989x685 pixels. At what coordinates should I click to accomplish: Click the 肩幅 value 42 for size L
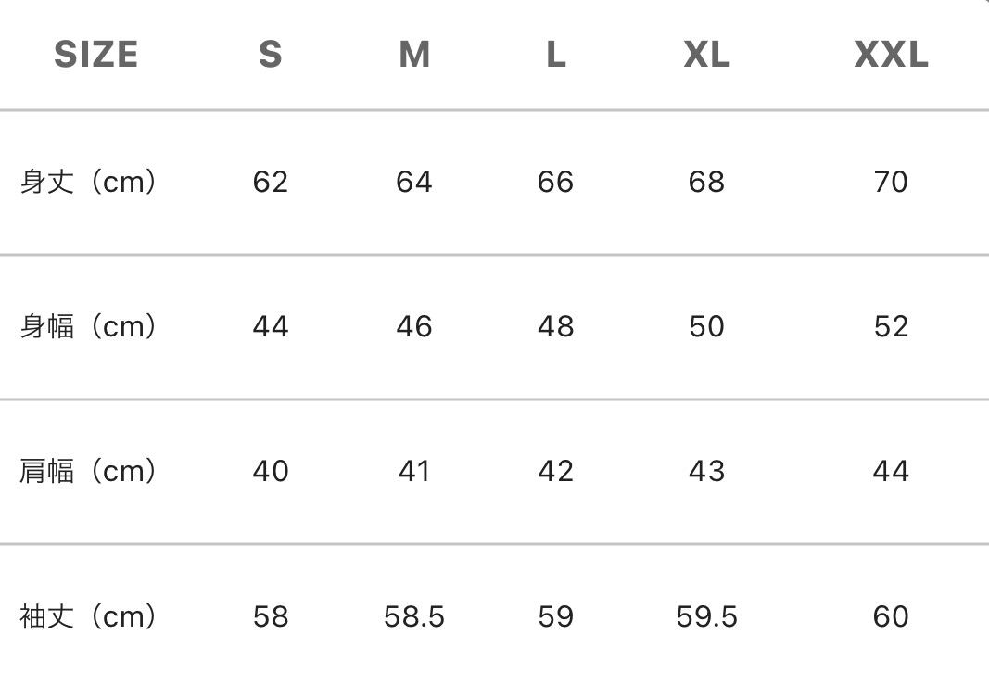tap(555, 471)
